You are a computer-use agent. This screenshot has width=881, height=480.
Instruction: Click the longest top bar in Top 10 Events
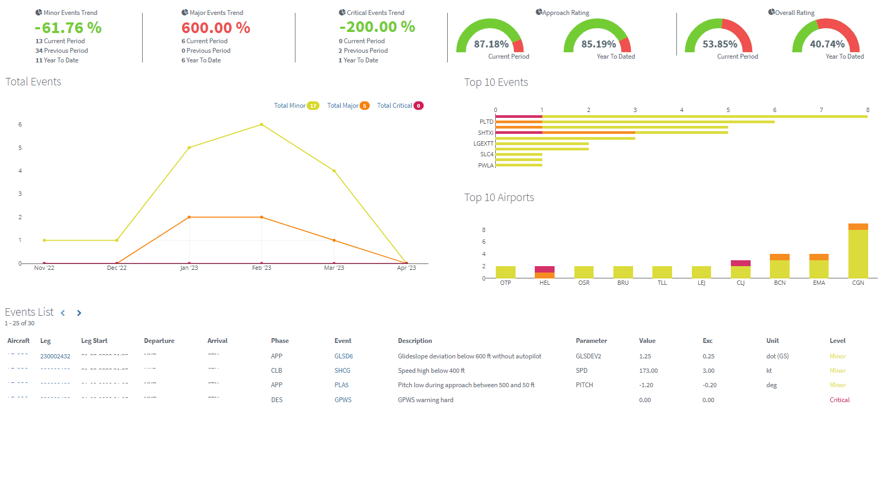coord(682,116)
